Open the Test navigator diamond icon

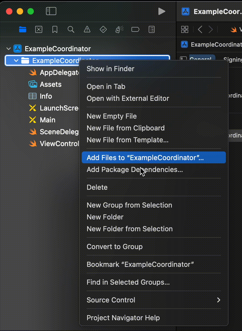(103, 29)
